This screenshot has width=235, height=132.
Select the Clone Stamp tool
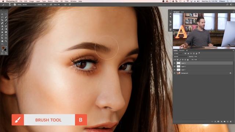click(2, 26)
